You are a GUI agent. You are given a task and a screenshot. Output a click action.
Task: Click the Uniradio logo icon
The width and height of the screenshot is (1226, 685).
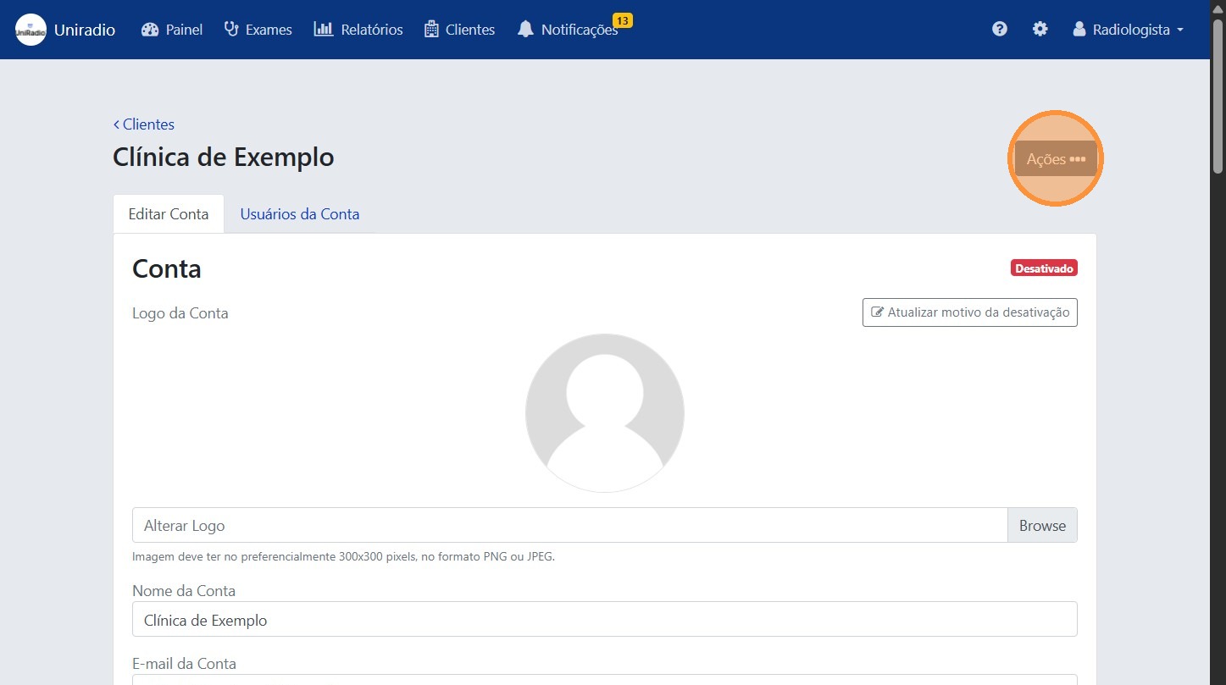point(31,30)
